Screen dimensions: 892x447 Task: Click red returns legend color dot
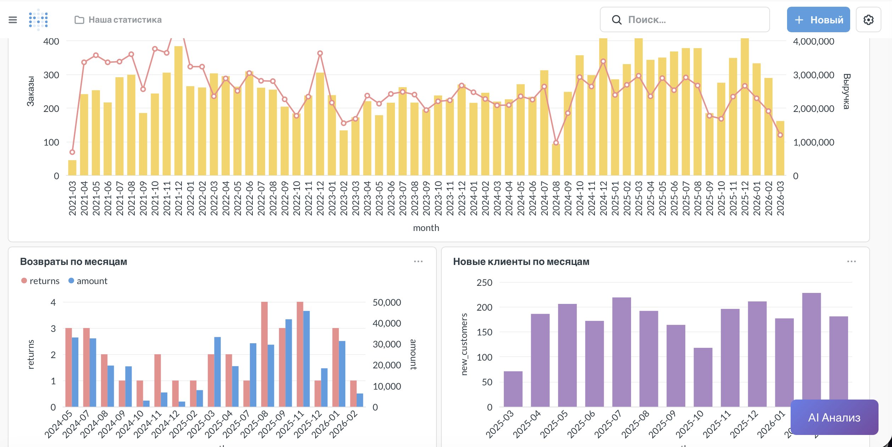[24, 281]
